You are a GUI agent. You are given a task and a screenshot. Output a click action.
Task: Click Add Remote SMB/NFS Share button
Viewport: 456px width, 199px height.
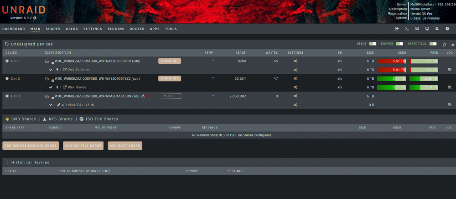31,146
